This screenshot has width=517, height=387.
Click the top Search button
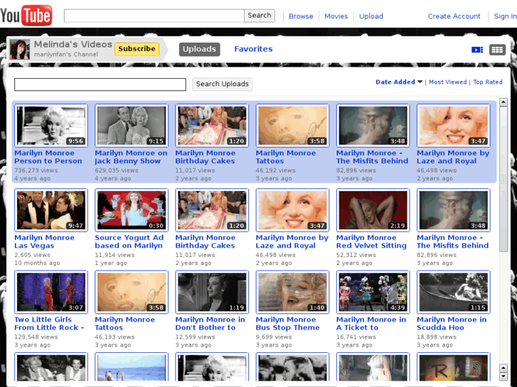pyautogui.click(x=260, y=16)
